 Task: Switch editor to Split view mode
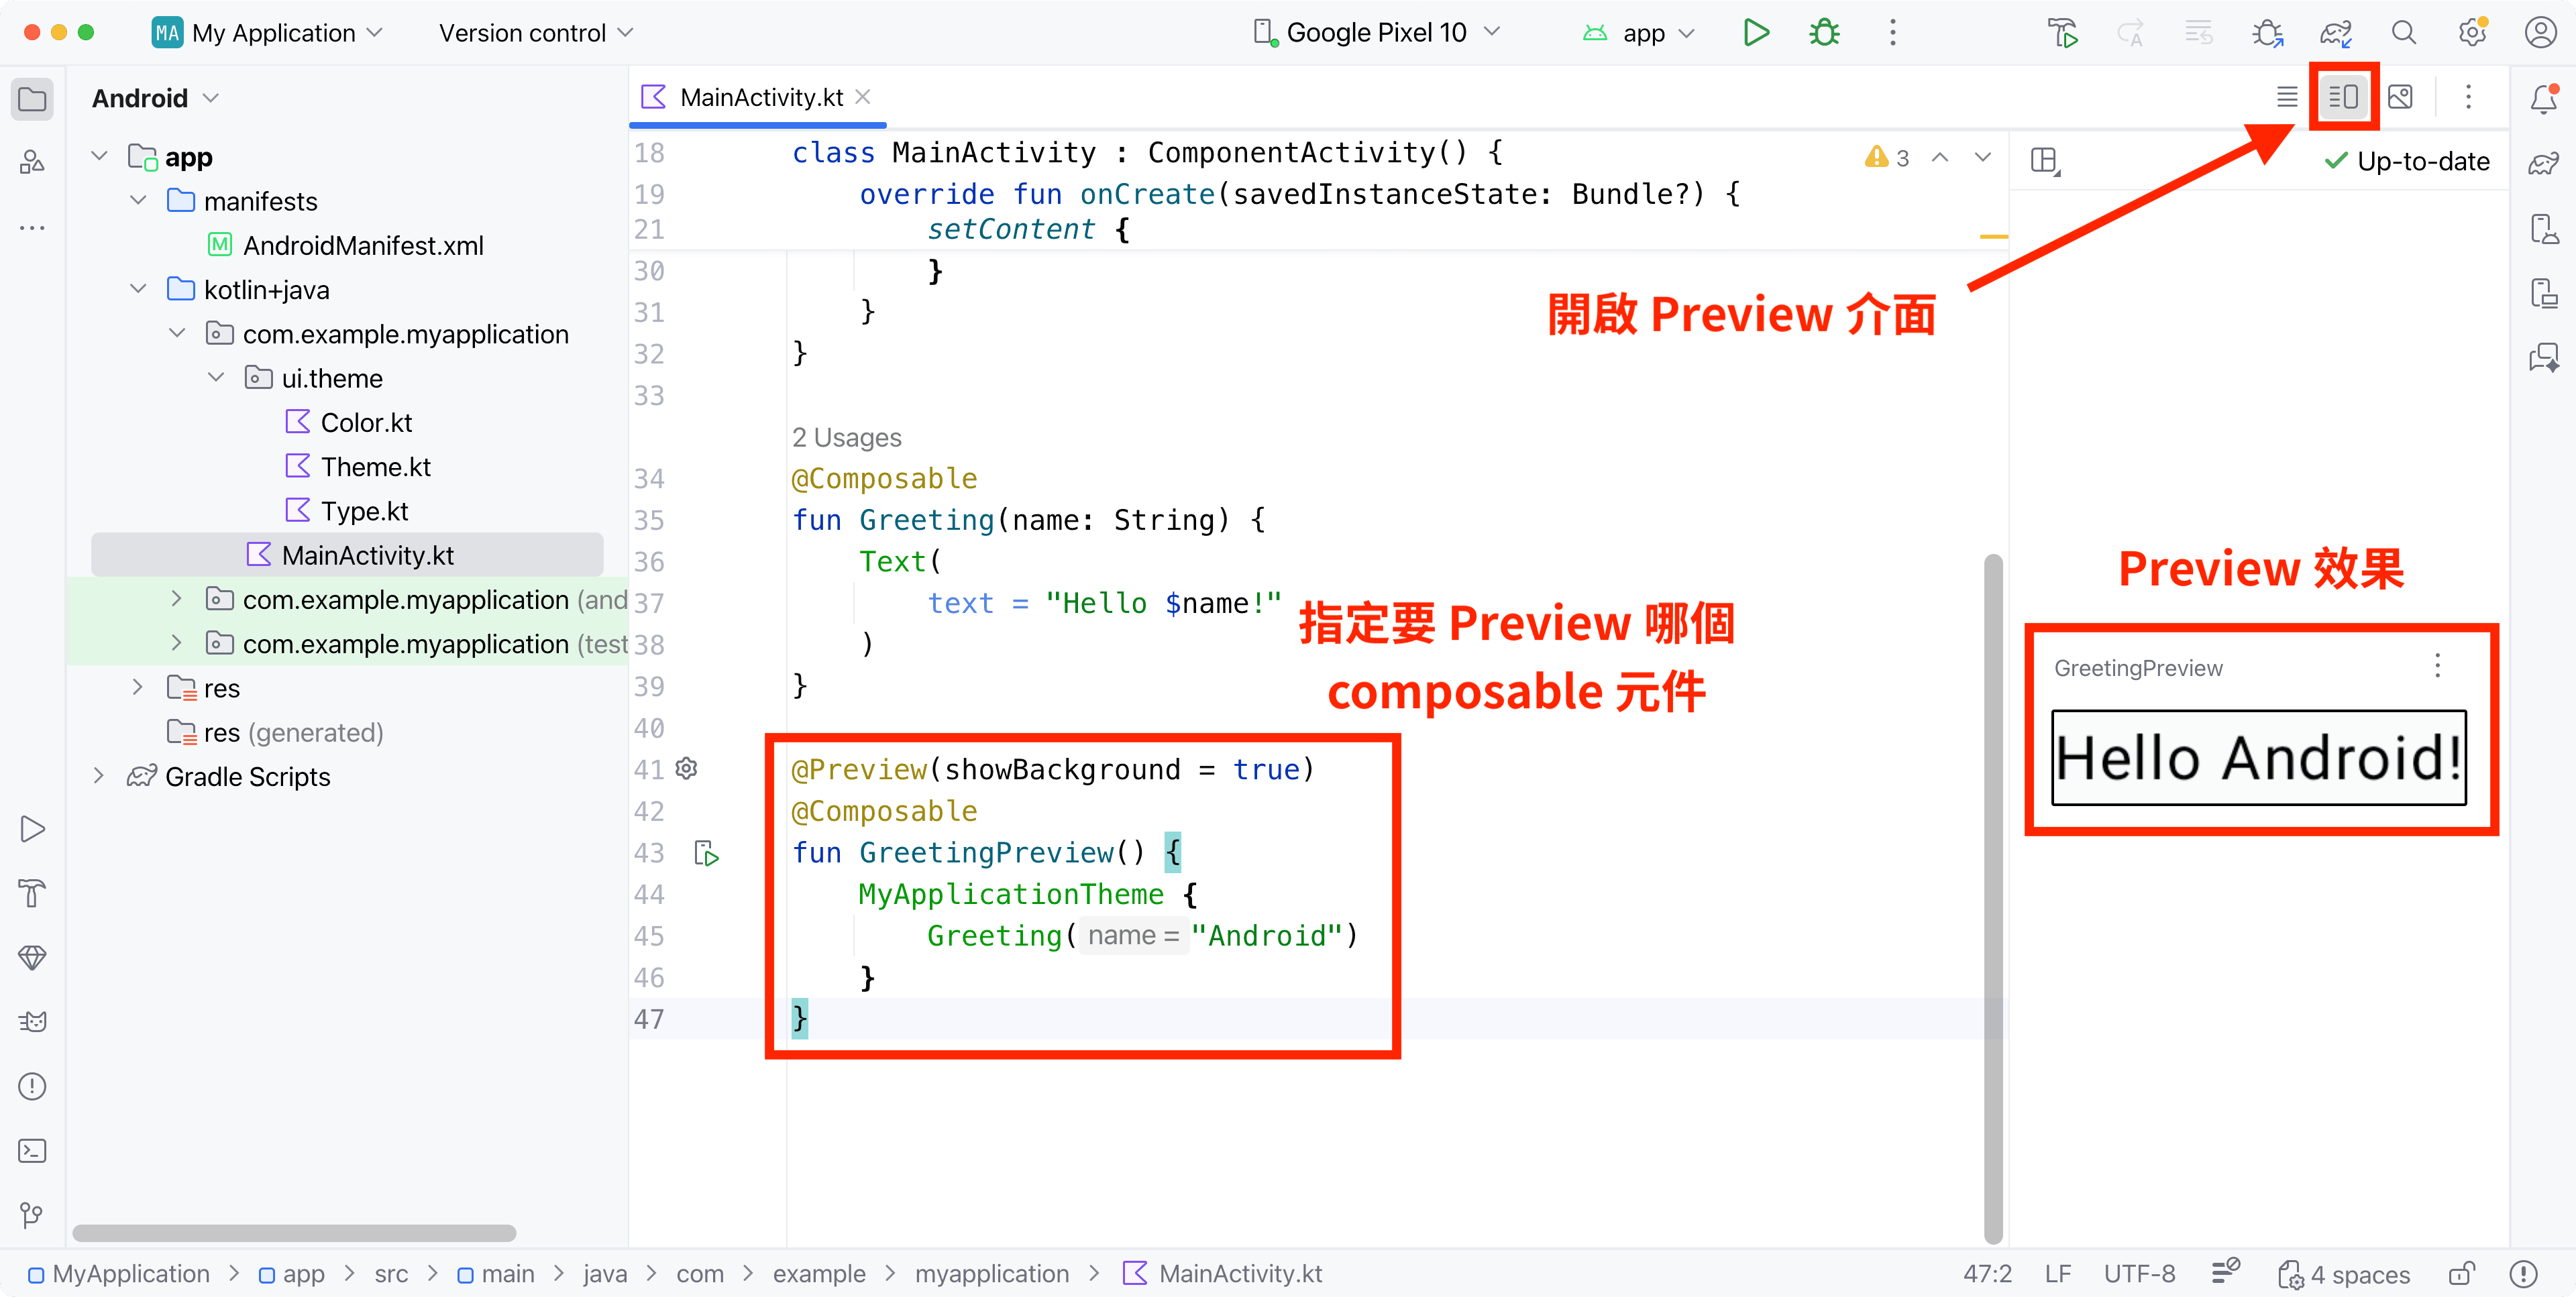click(2343, 97)
